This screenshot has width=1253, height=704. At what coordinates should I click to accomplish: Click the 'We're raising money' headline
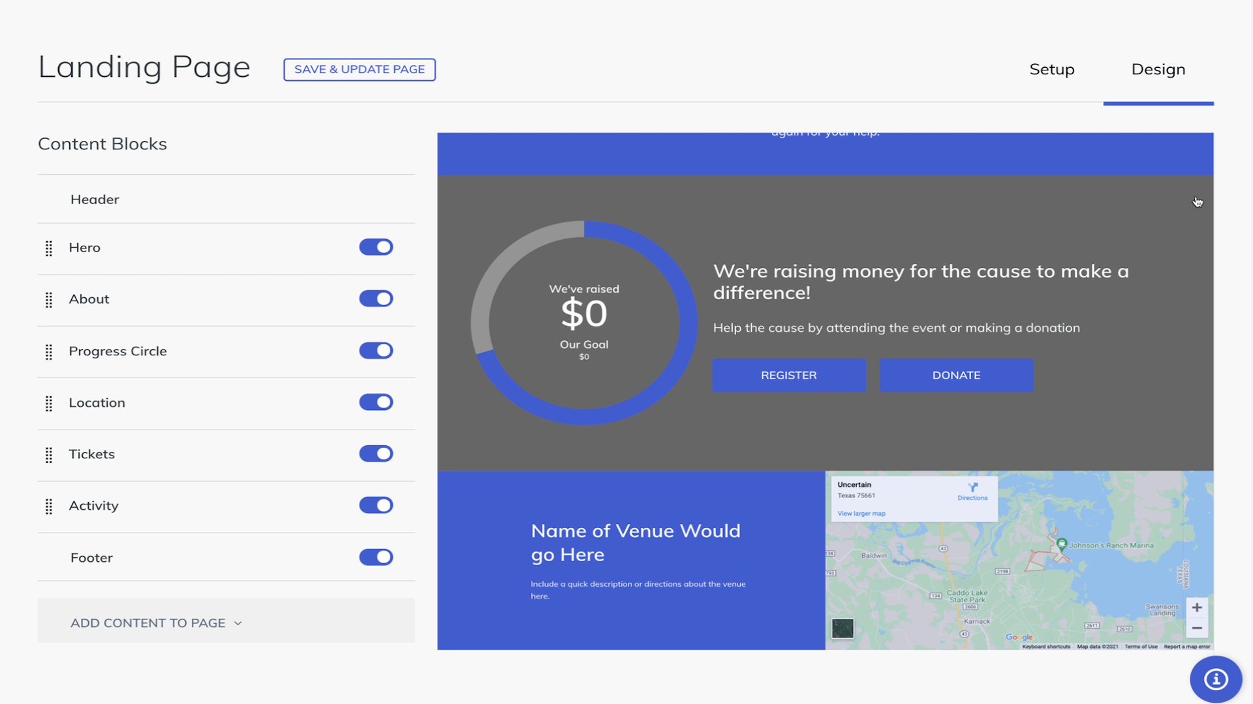point(921,282)
